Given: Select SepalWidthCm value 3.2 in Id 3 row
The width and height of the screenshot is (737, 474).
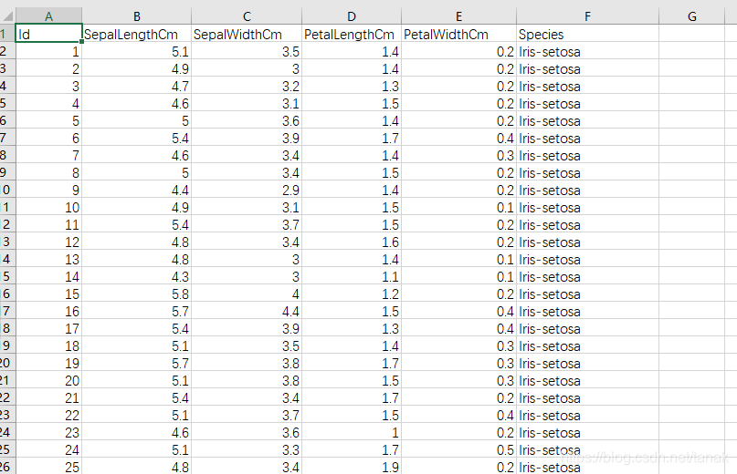Looking at the screenshot, I should pos(247,86).
